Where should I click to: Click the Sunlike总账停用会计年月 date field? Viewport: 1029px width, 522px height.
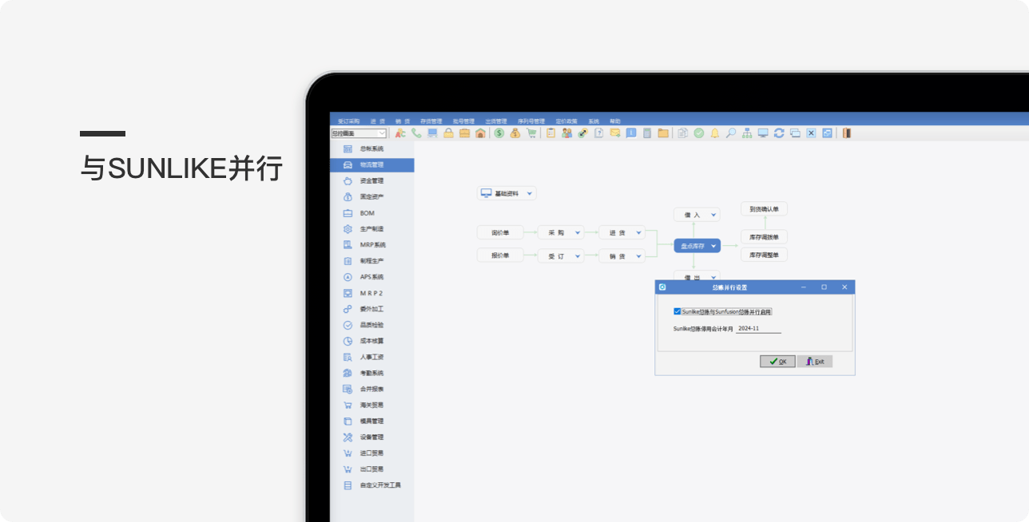click(x=758, y=329)
